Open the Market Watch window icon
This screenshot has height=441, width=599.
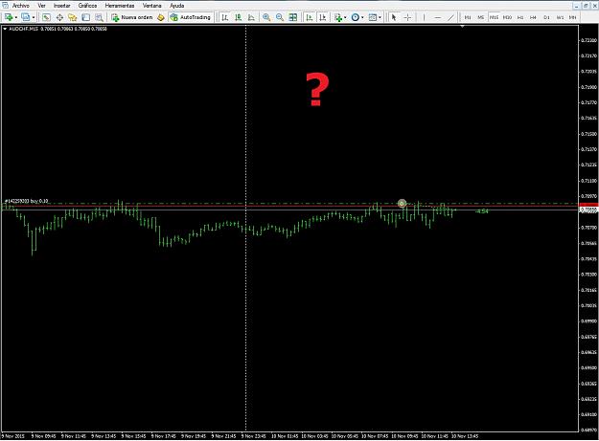[46, 17]
